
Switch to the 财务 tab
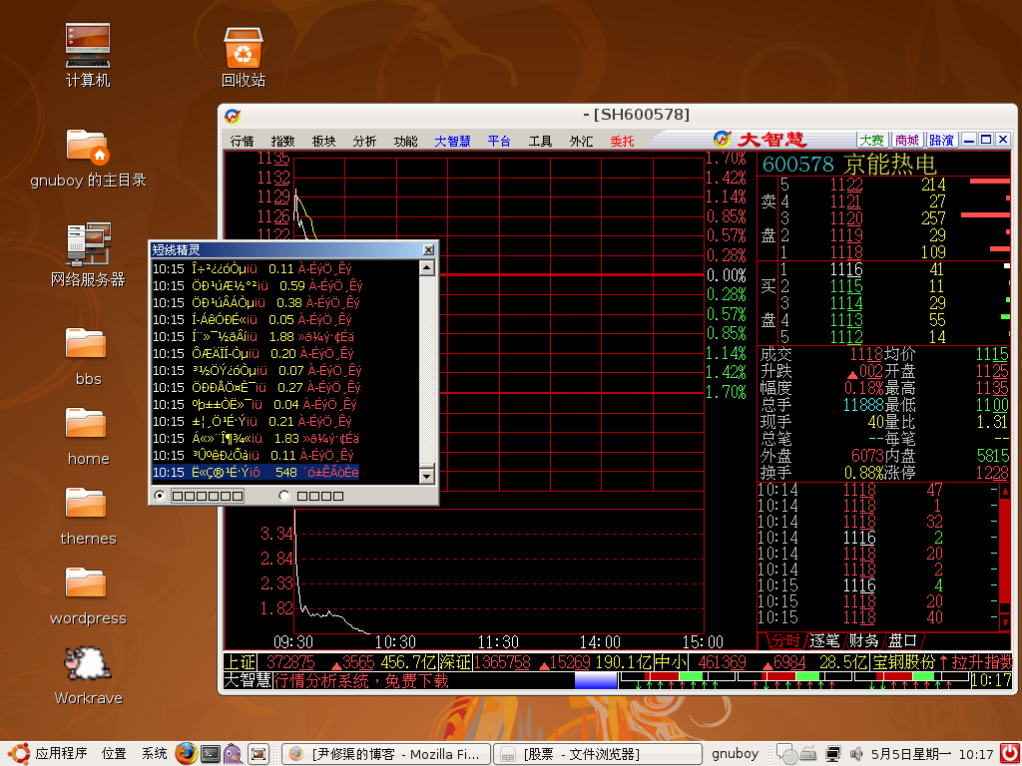point(863,641)
